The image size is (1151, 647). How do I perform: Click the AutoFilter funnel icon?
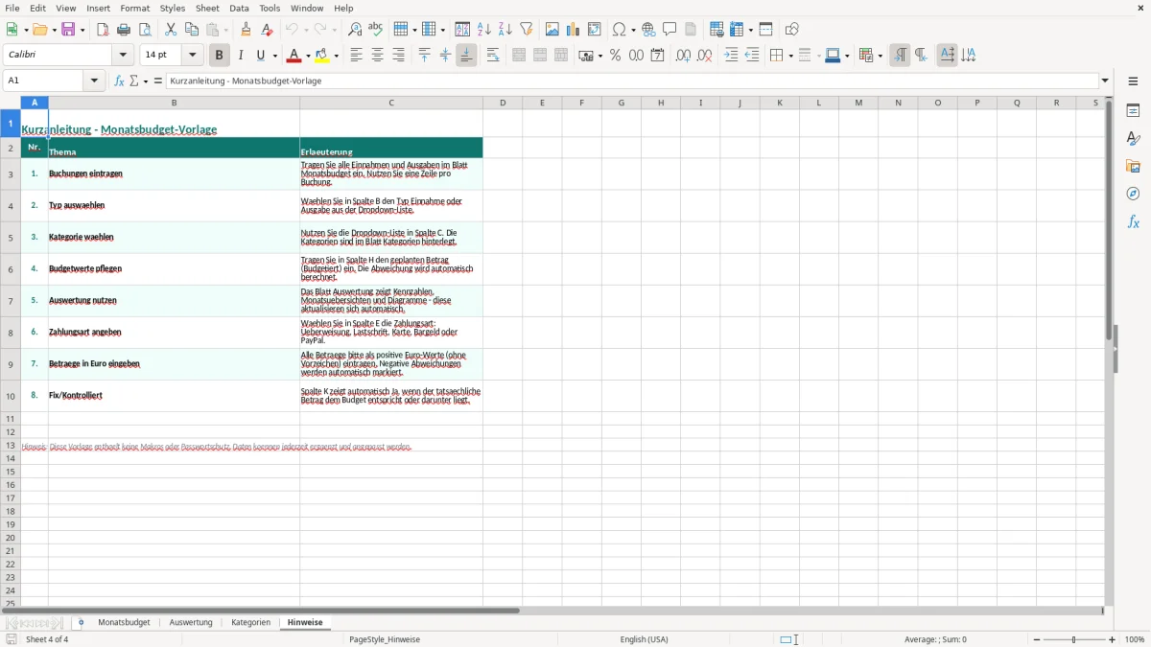[526, 30]
